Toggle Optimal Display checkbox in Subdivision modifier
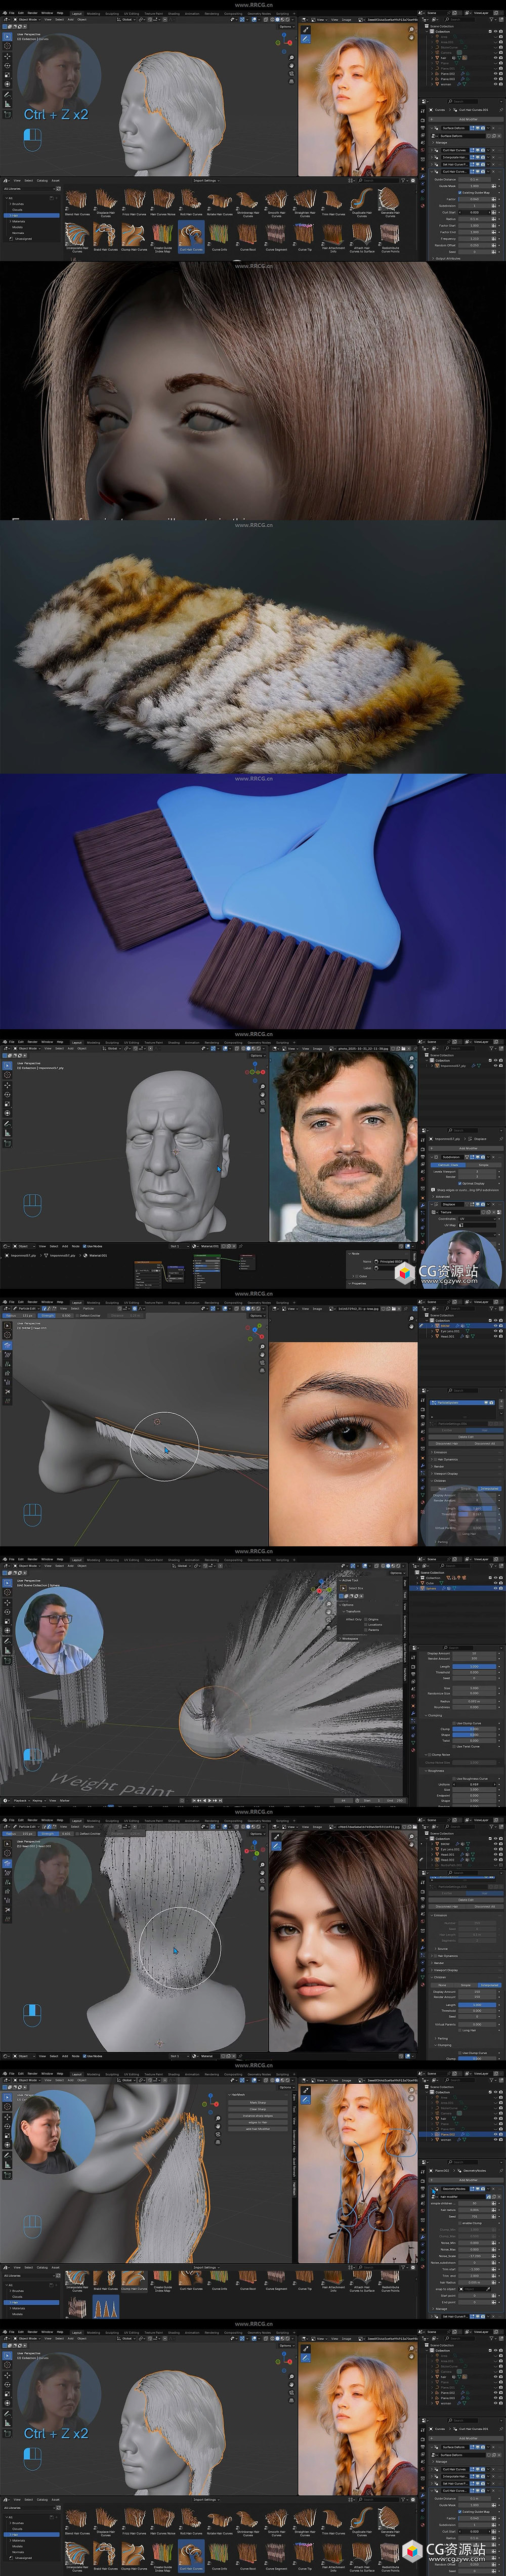 click(460, 1183)
